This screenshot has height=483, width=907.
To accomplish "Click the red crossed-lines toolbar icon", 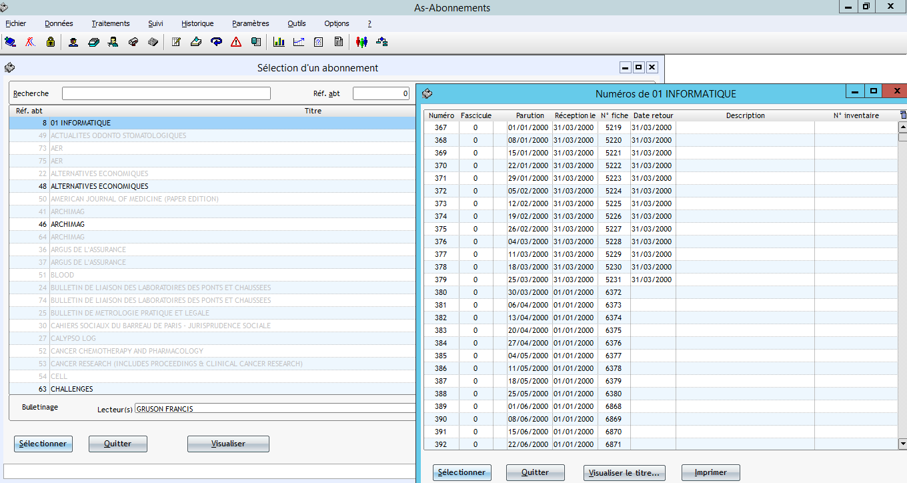I will click(x=30, y=42).
